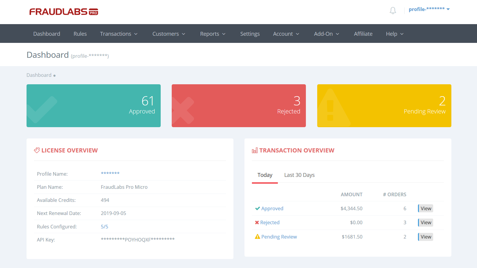Click the 5/5 rules configured link
The image size is (477, 268).
(104, 227)
